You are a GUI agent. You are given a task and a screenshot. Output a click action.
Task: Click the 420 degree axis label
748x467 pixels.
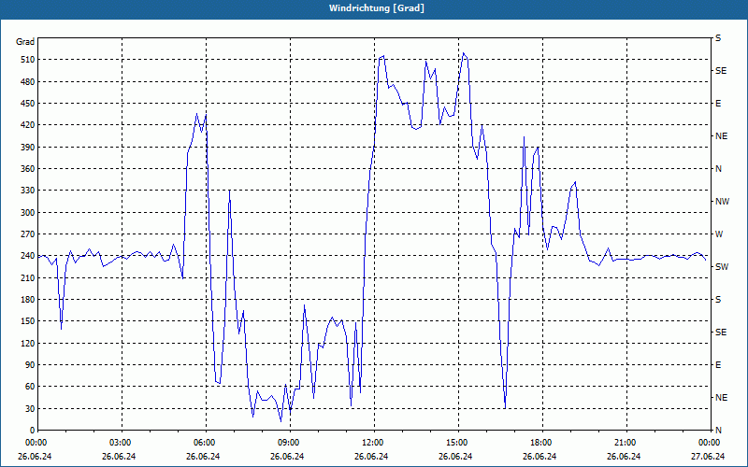28,125
